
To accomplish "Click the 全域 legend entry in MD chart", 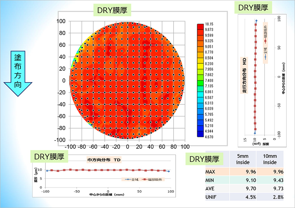I will pyautogui.click(x=265, y=55).
